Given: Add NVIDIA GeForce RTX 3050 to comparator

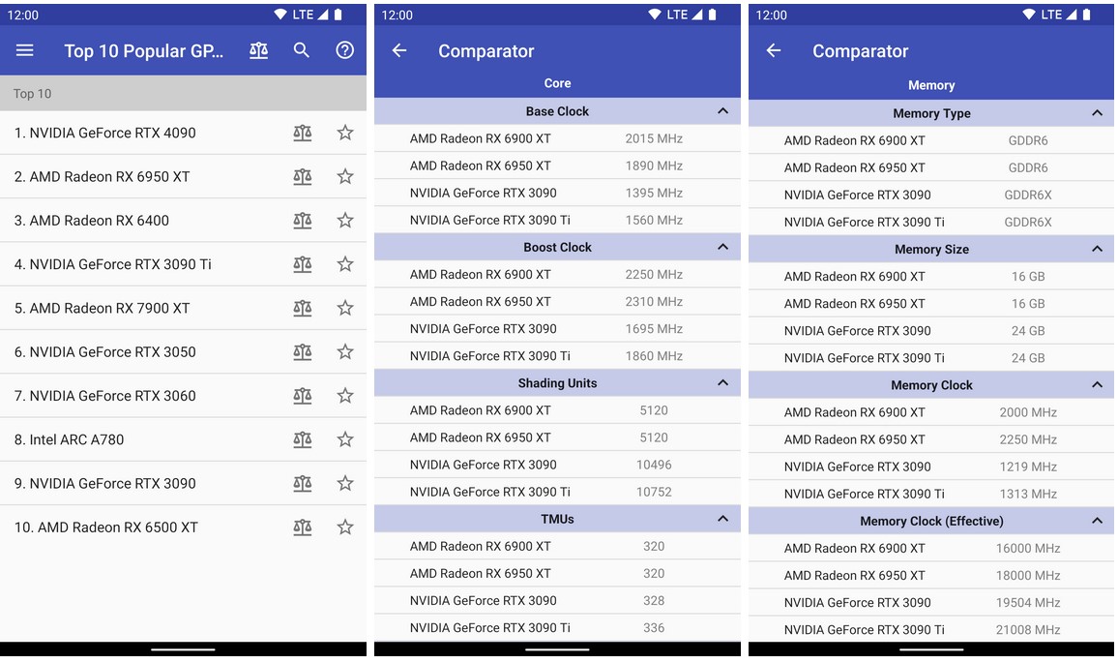Looking at the screenshot, I should (x=303, y=352).
